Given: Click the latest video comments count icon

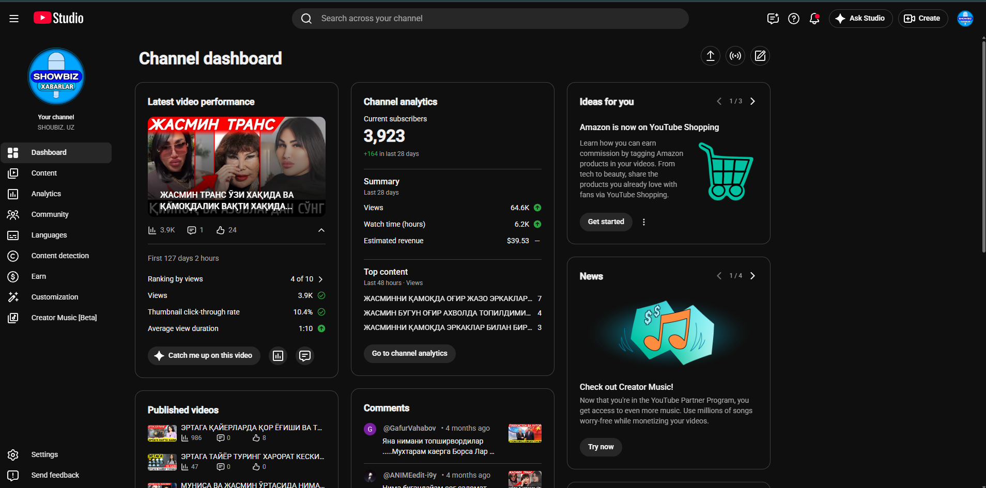Looking at the screenshot, I should [x=192, y=230].
